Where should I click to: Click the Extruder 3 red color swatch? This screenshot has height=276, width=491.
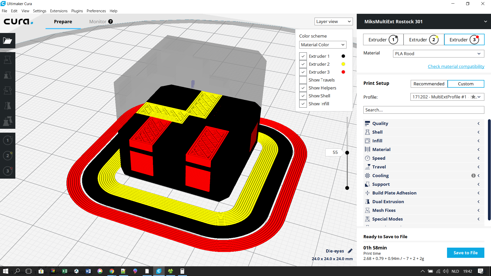pos(343,72)
